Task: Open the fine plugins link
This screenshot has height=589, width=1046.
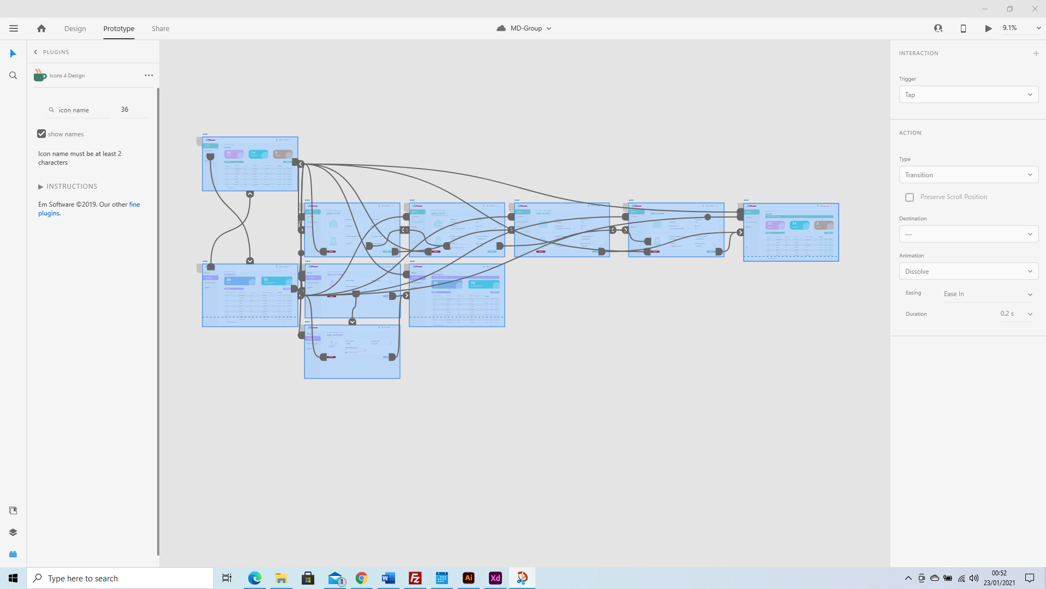Action: (x=134, y=205)
